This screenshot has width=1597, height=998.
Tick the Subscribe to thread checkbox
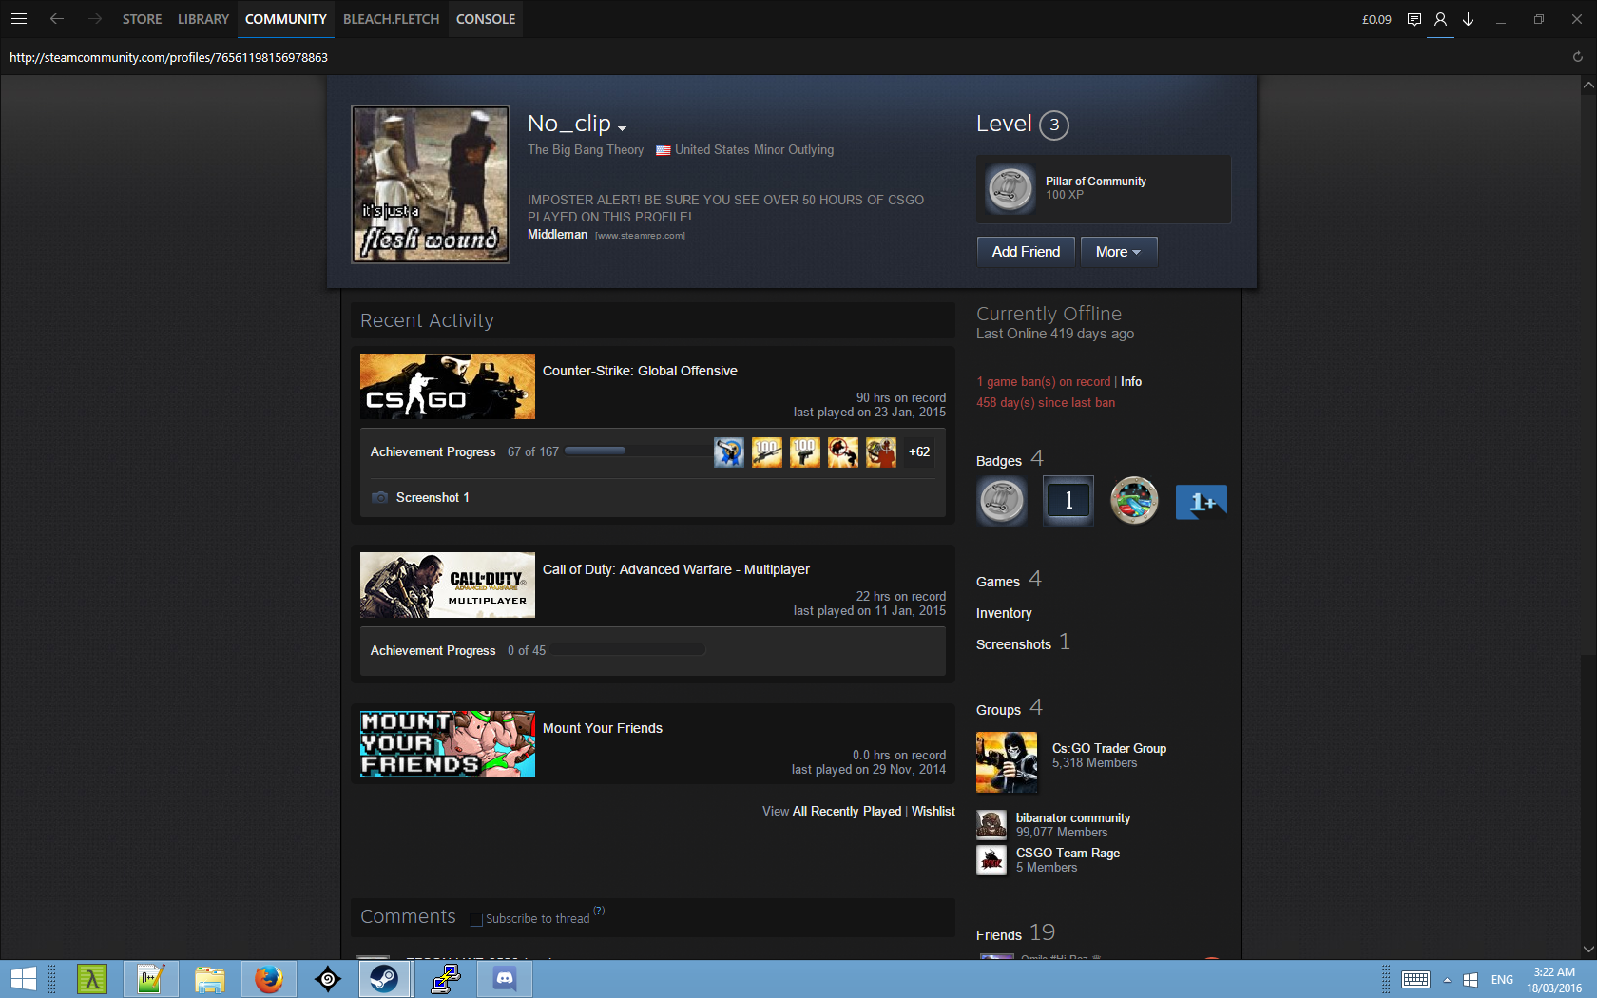476,919
